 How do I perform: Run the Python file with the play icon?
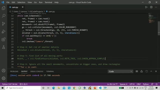click(x=146, y=7)
